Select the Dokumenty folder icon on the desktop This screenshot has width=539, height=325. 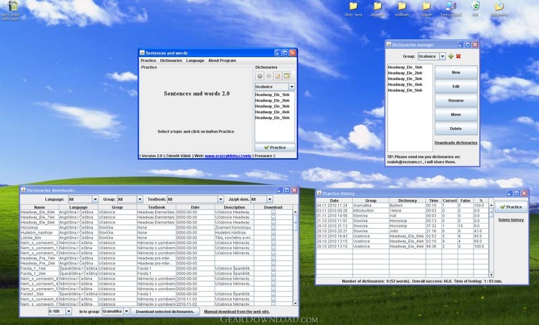pyautogui.click(x=499, y=9)
